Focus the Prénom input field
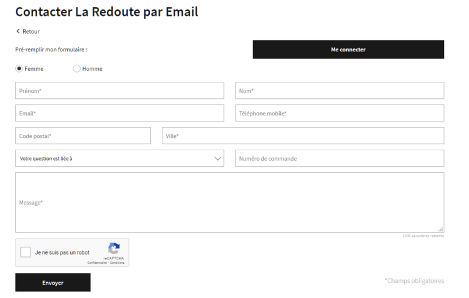Viewport: 469px width, 298px height. pos(120,90)
